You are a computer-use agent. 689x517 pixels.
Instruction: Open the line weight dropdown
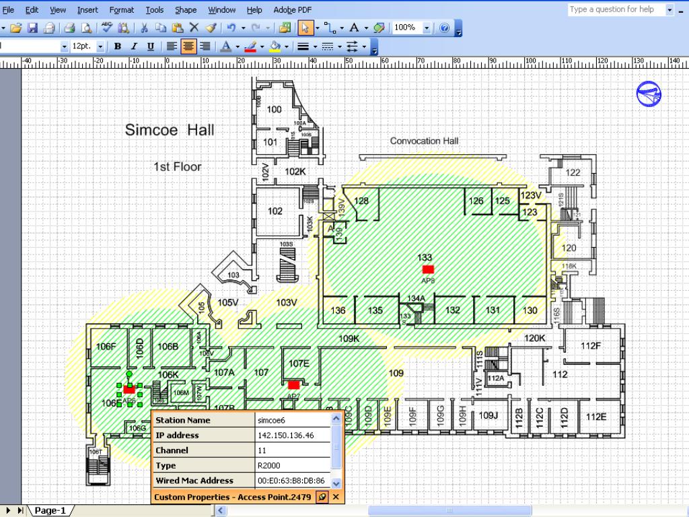point(306,46)
